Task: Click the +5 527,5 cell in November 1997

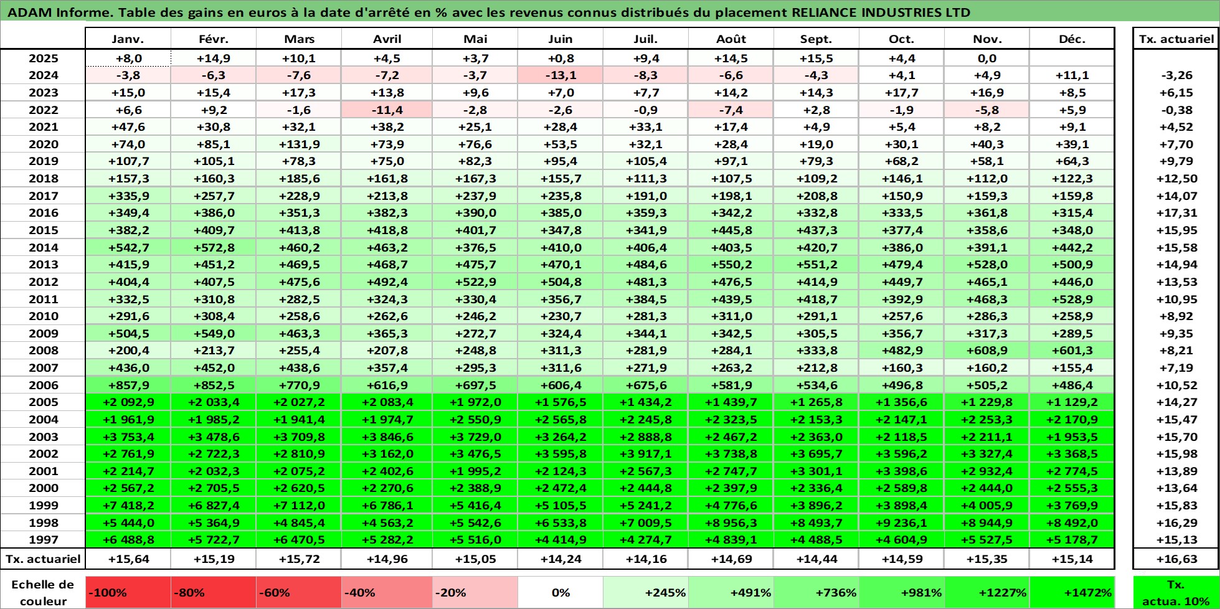Action: [987, 540]
